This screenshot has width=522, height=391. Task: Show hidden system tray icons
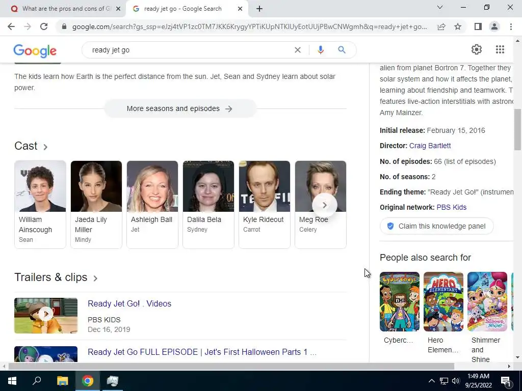pyautogui.click(x=431, y=381)
